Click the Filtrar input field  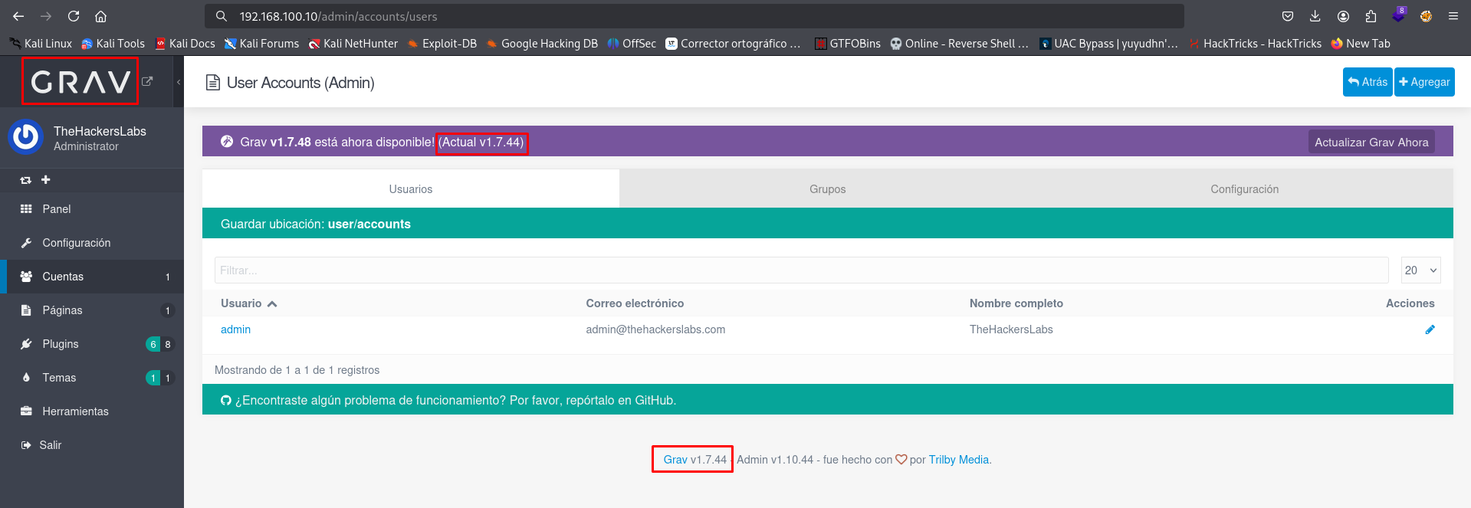[x=802, y=270]
